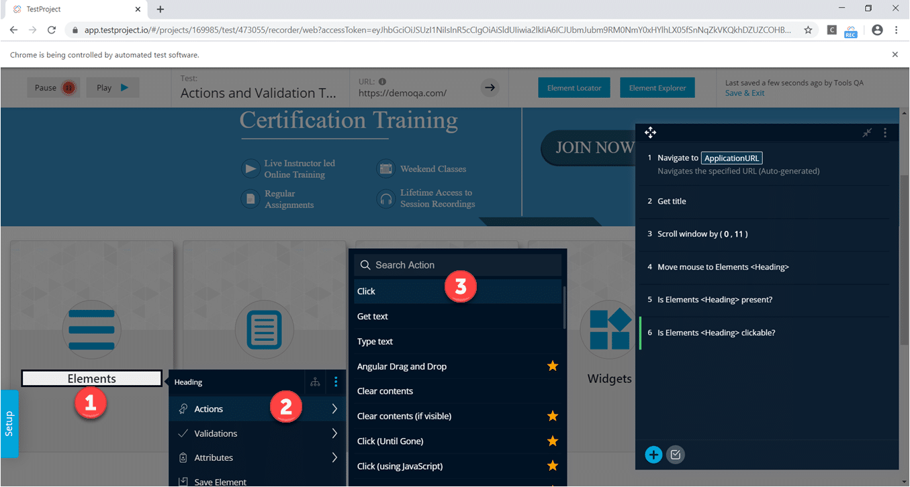Add a new step with plus icon

pyautogui.click(x=653, y=455)
